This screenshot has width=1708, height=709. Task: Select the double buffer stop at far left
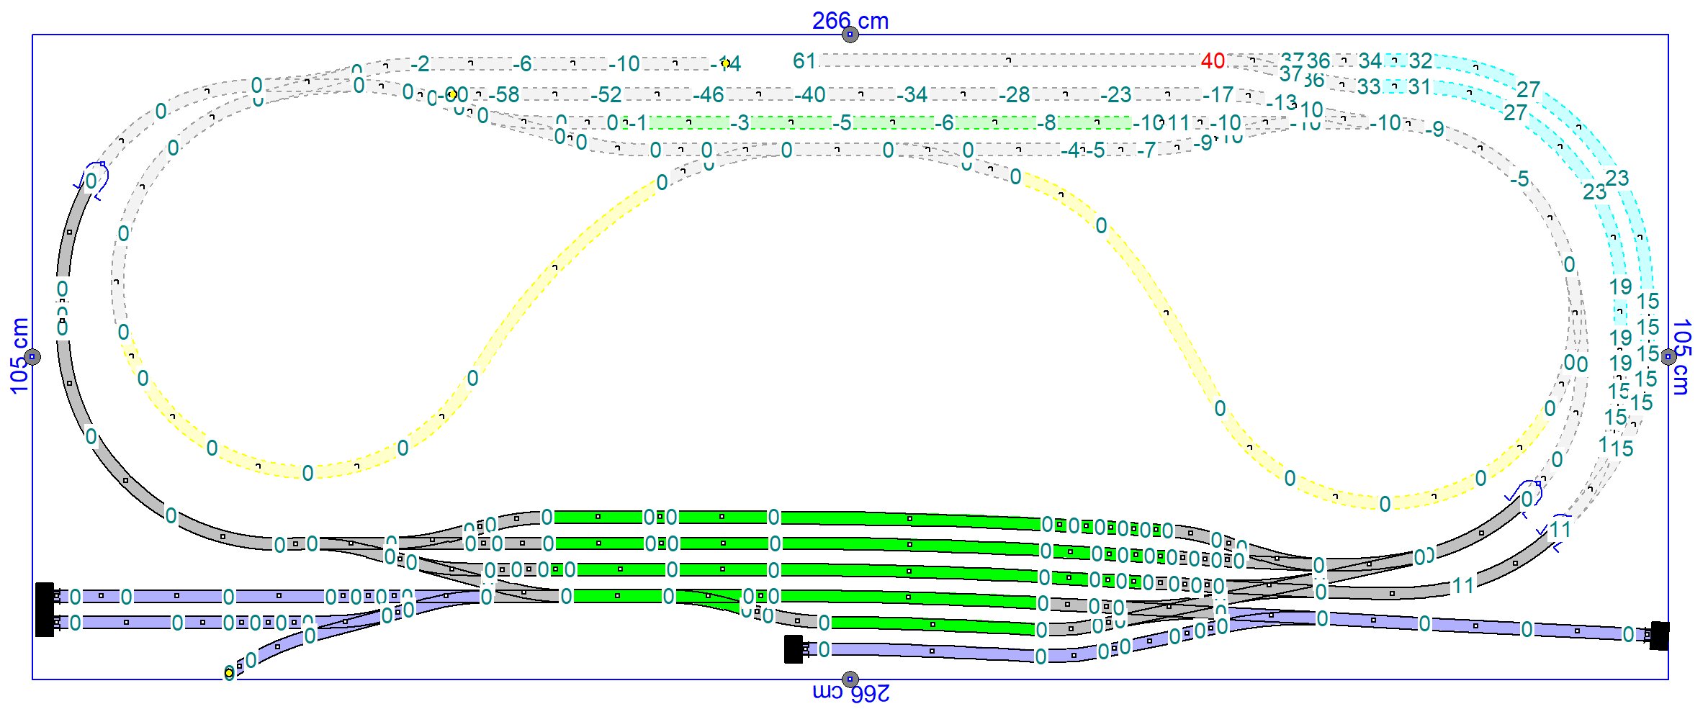[45, 609]
